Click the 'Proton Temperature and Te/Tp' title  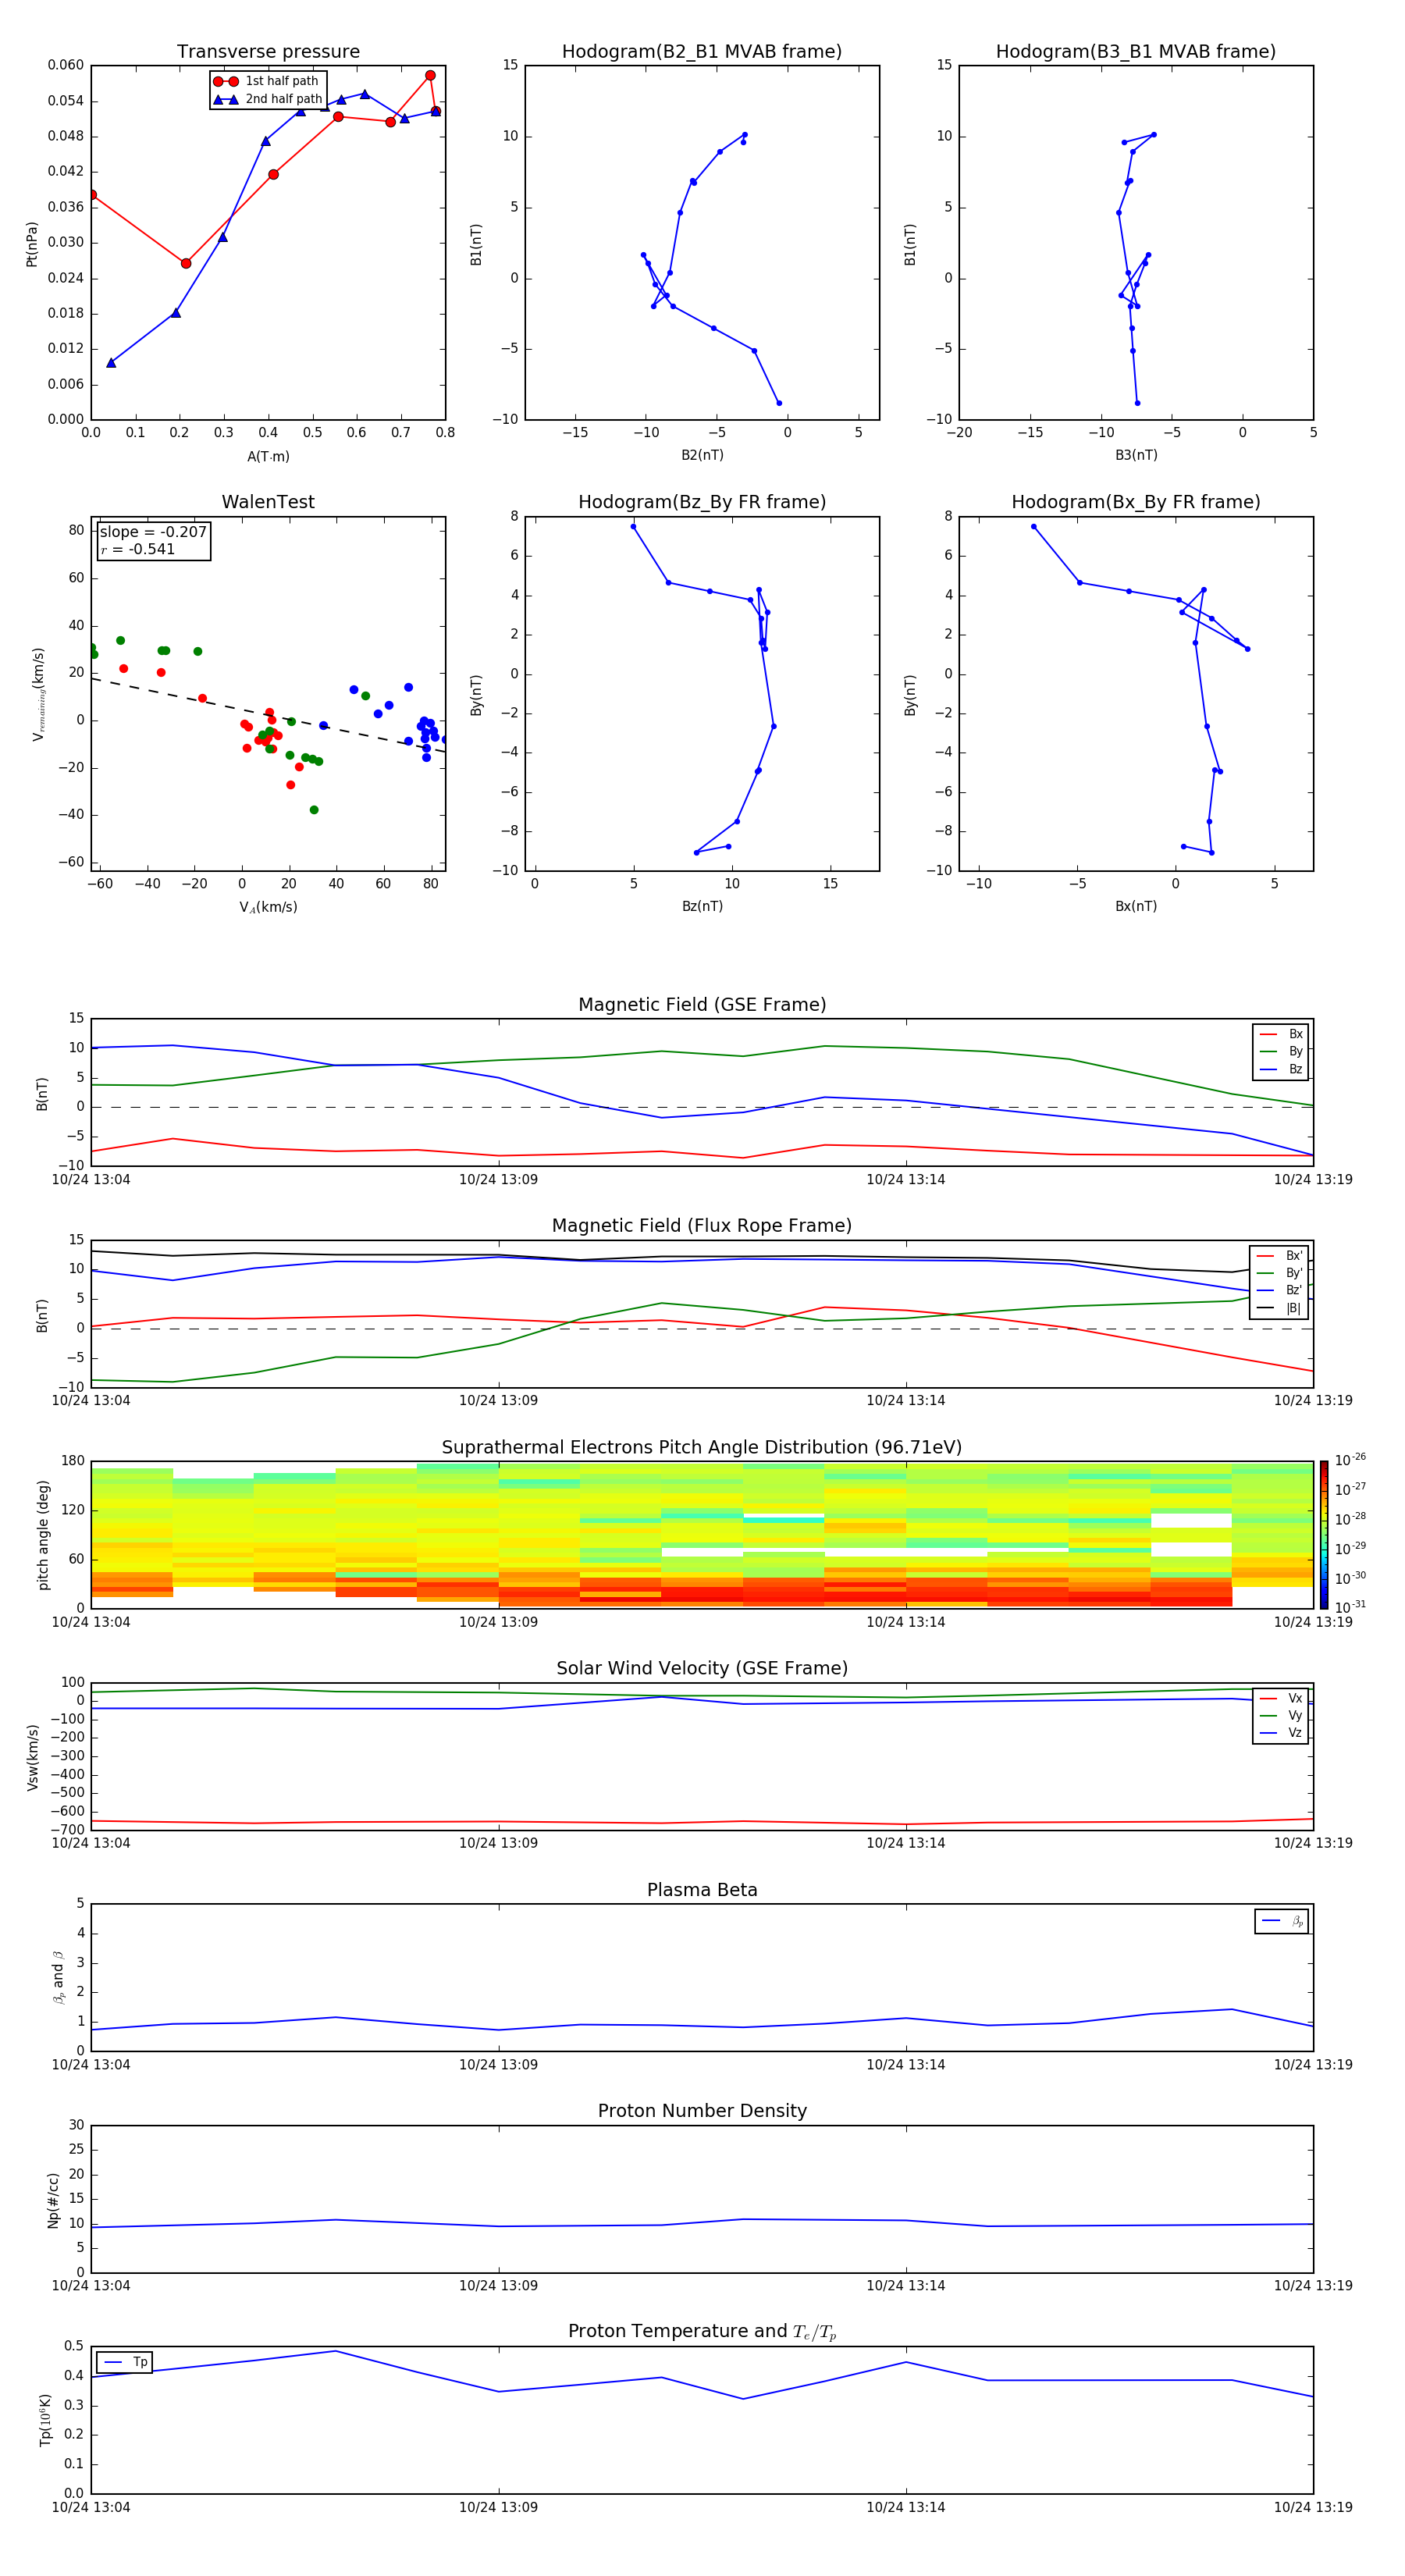tap(702, 2332)
